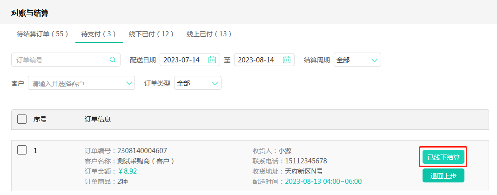This screenshot has width=497, height=195.
Task: Click delivery time 2023-08-13 04:00~06:00
Action: tap(323, 181)
